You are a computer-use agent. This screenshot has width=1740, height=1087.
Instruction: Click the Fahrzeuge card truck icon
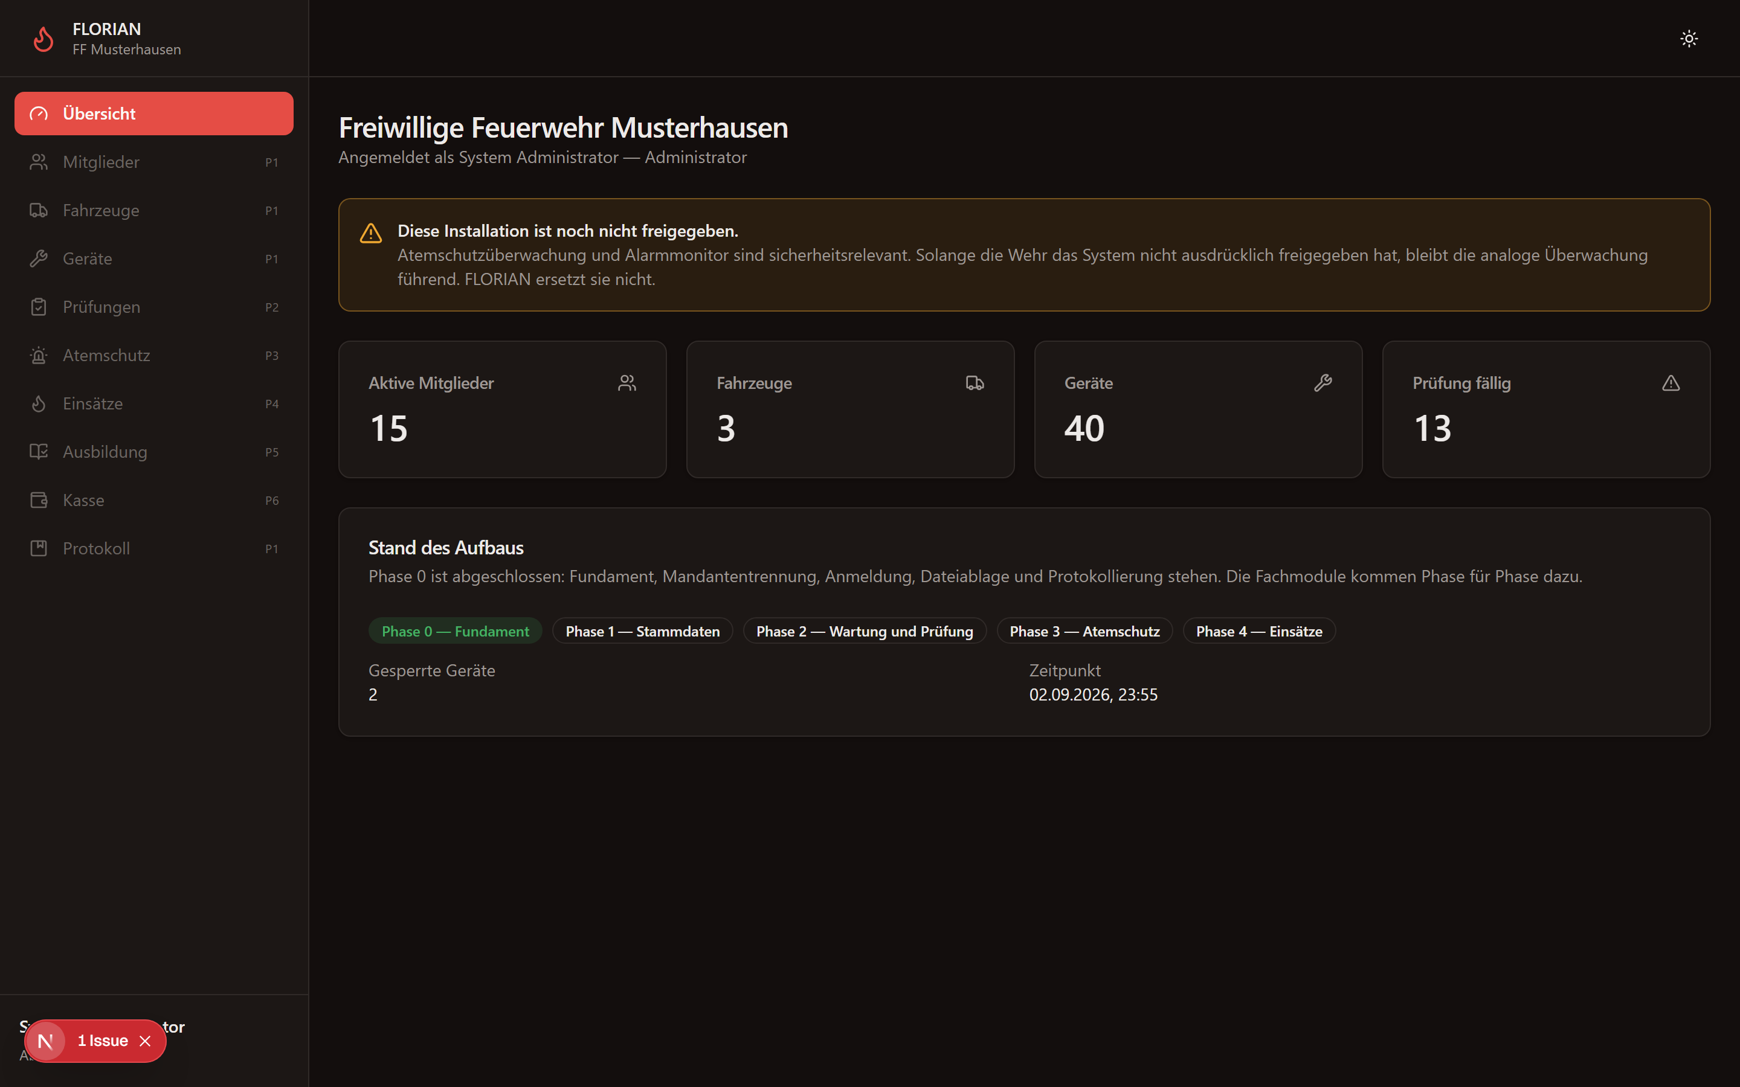(975, 383)
